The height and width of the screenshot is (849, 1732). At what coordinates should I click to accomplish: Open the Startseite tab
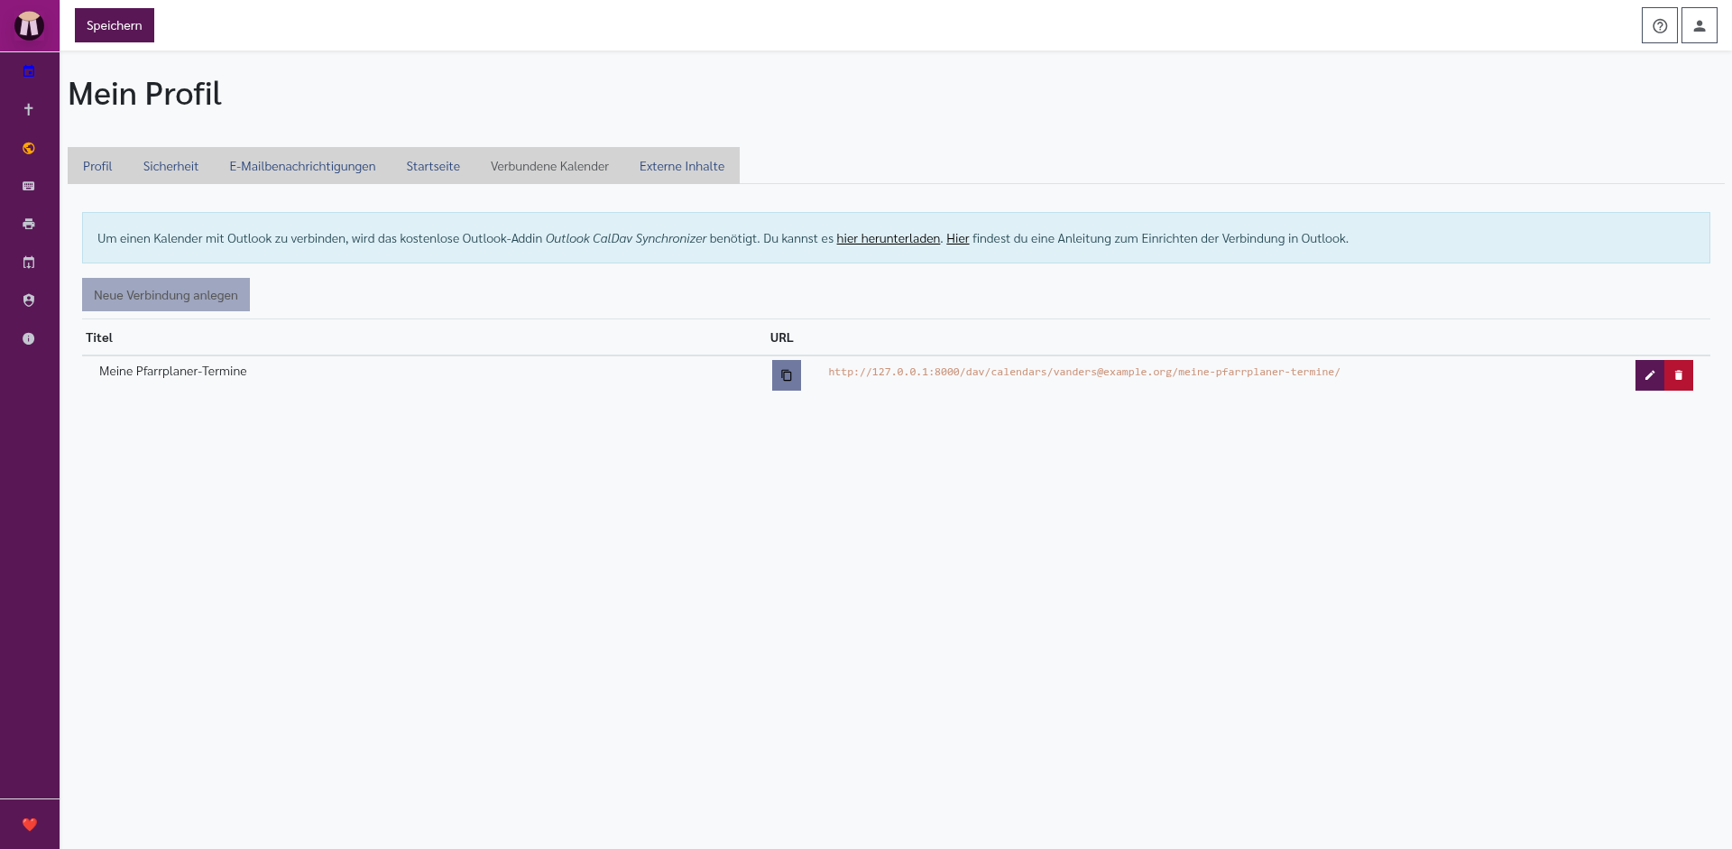(x=433, y=166)
